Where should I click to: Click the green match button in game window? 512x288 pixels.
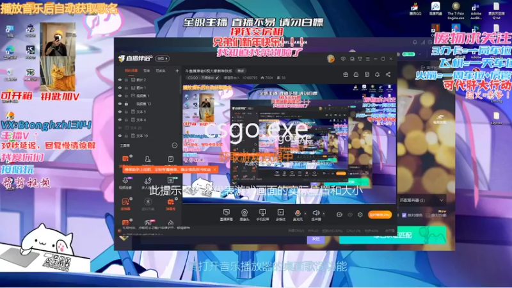pyautogui.click(x=392, y=235)
